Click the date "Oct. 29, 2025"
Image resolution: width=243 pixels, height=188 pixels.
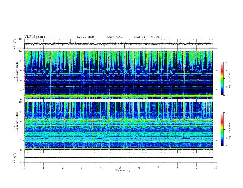(86, 37)
